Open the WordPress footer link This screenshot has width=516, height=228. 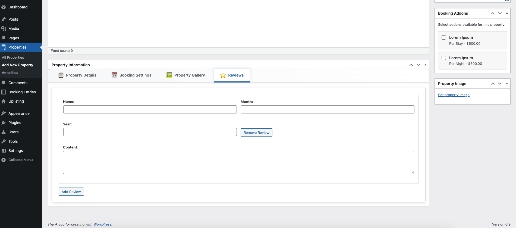click(102, 224)
